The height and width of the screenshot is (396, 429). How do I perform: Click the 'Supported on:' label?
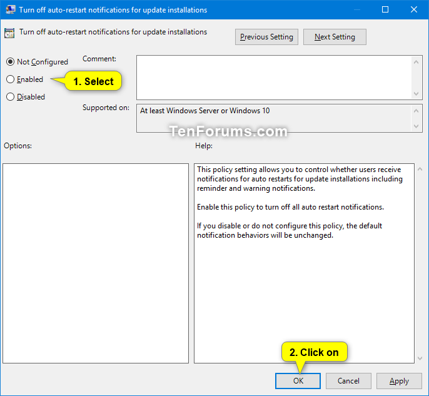coord(106,108)
